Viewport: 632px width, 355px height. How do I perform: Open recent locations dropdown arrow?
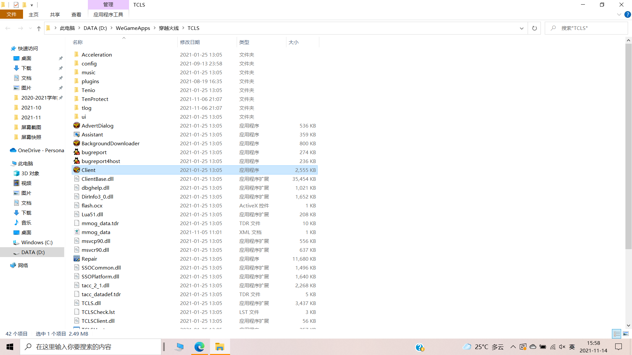click(30, 28)
